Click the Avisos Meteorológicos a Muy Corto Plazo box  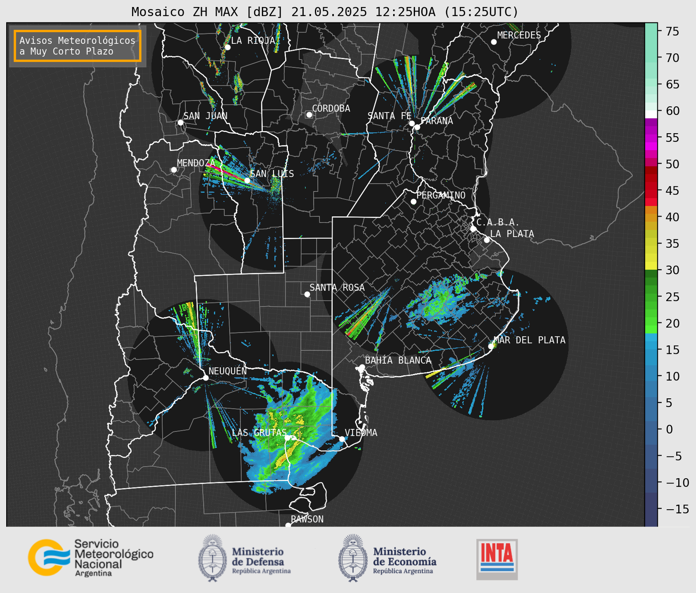[78, 46]
